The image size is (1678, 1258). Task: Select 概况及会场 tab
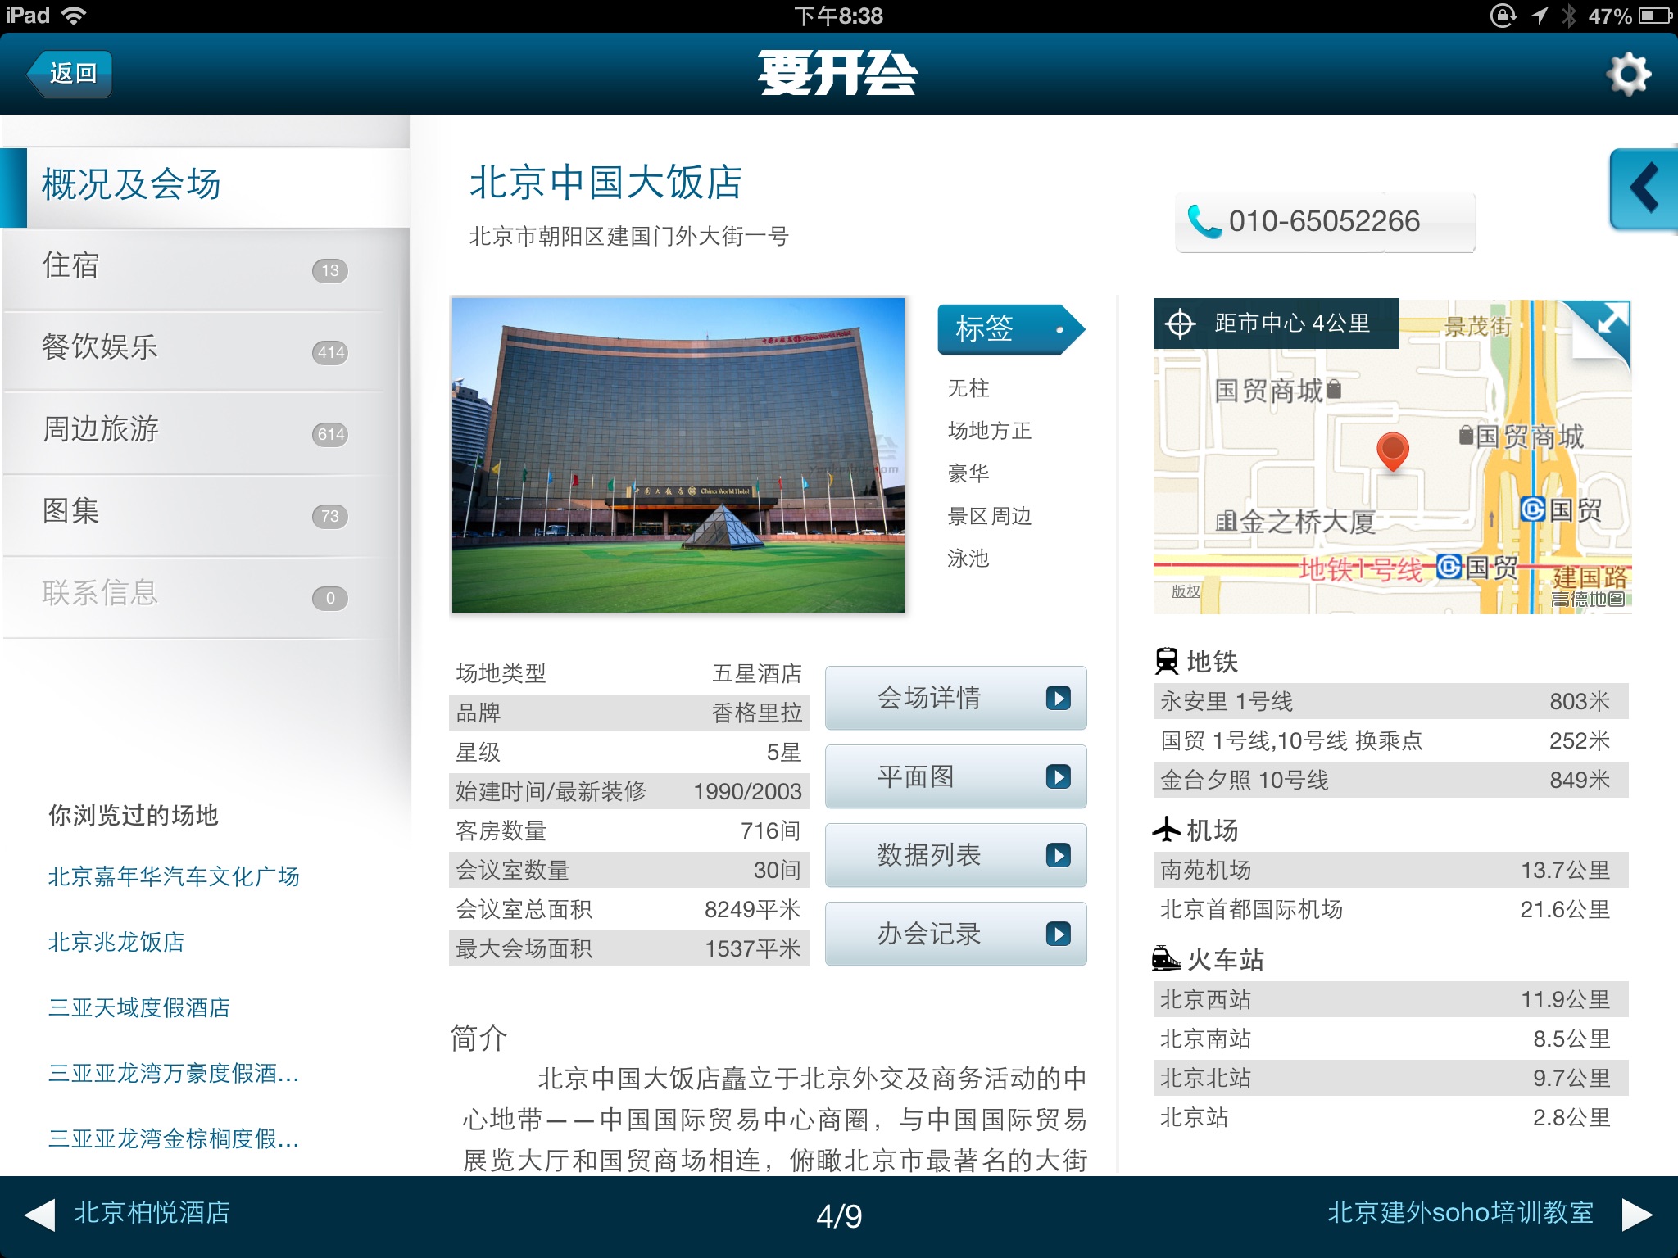(205, 188)
